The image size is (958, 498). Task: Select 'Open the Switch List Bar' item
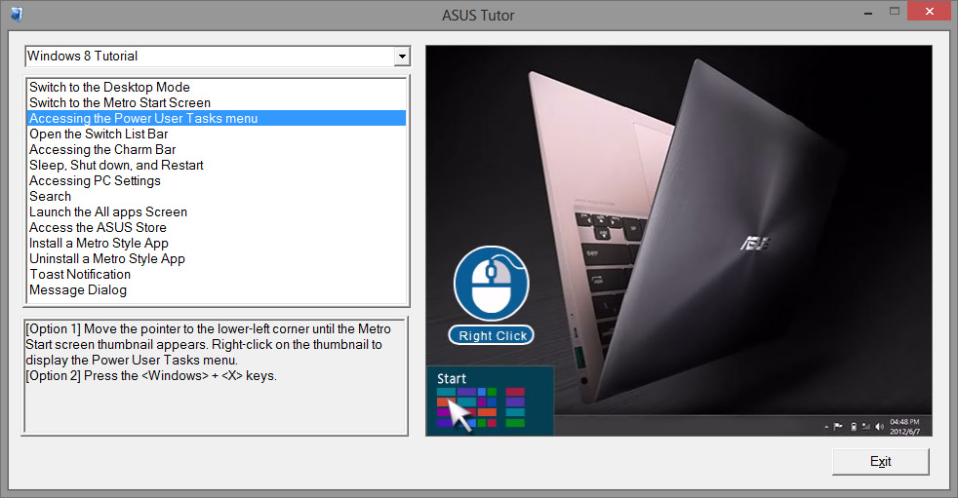(x=217, y=134)
